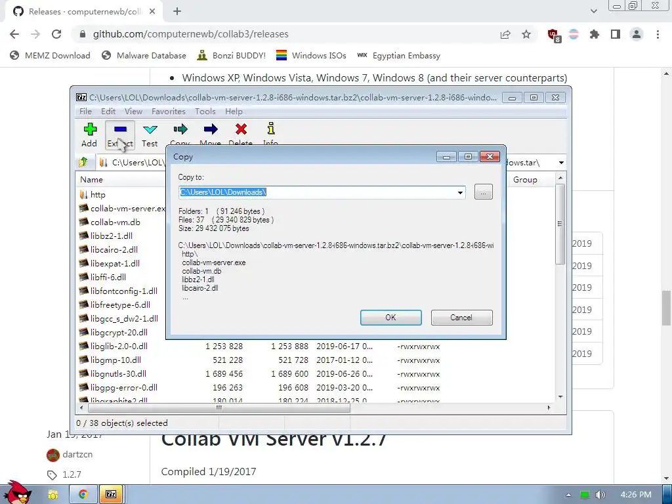Screen dimensions: 672x504
Task: Select libgmp-10.dll in file list
Action: coord(115,360)
